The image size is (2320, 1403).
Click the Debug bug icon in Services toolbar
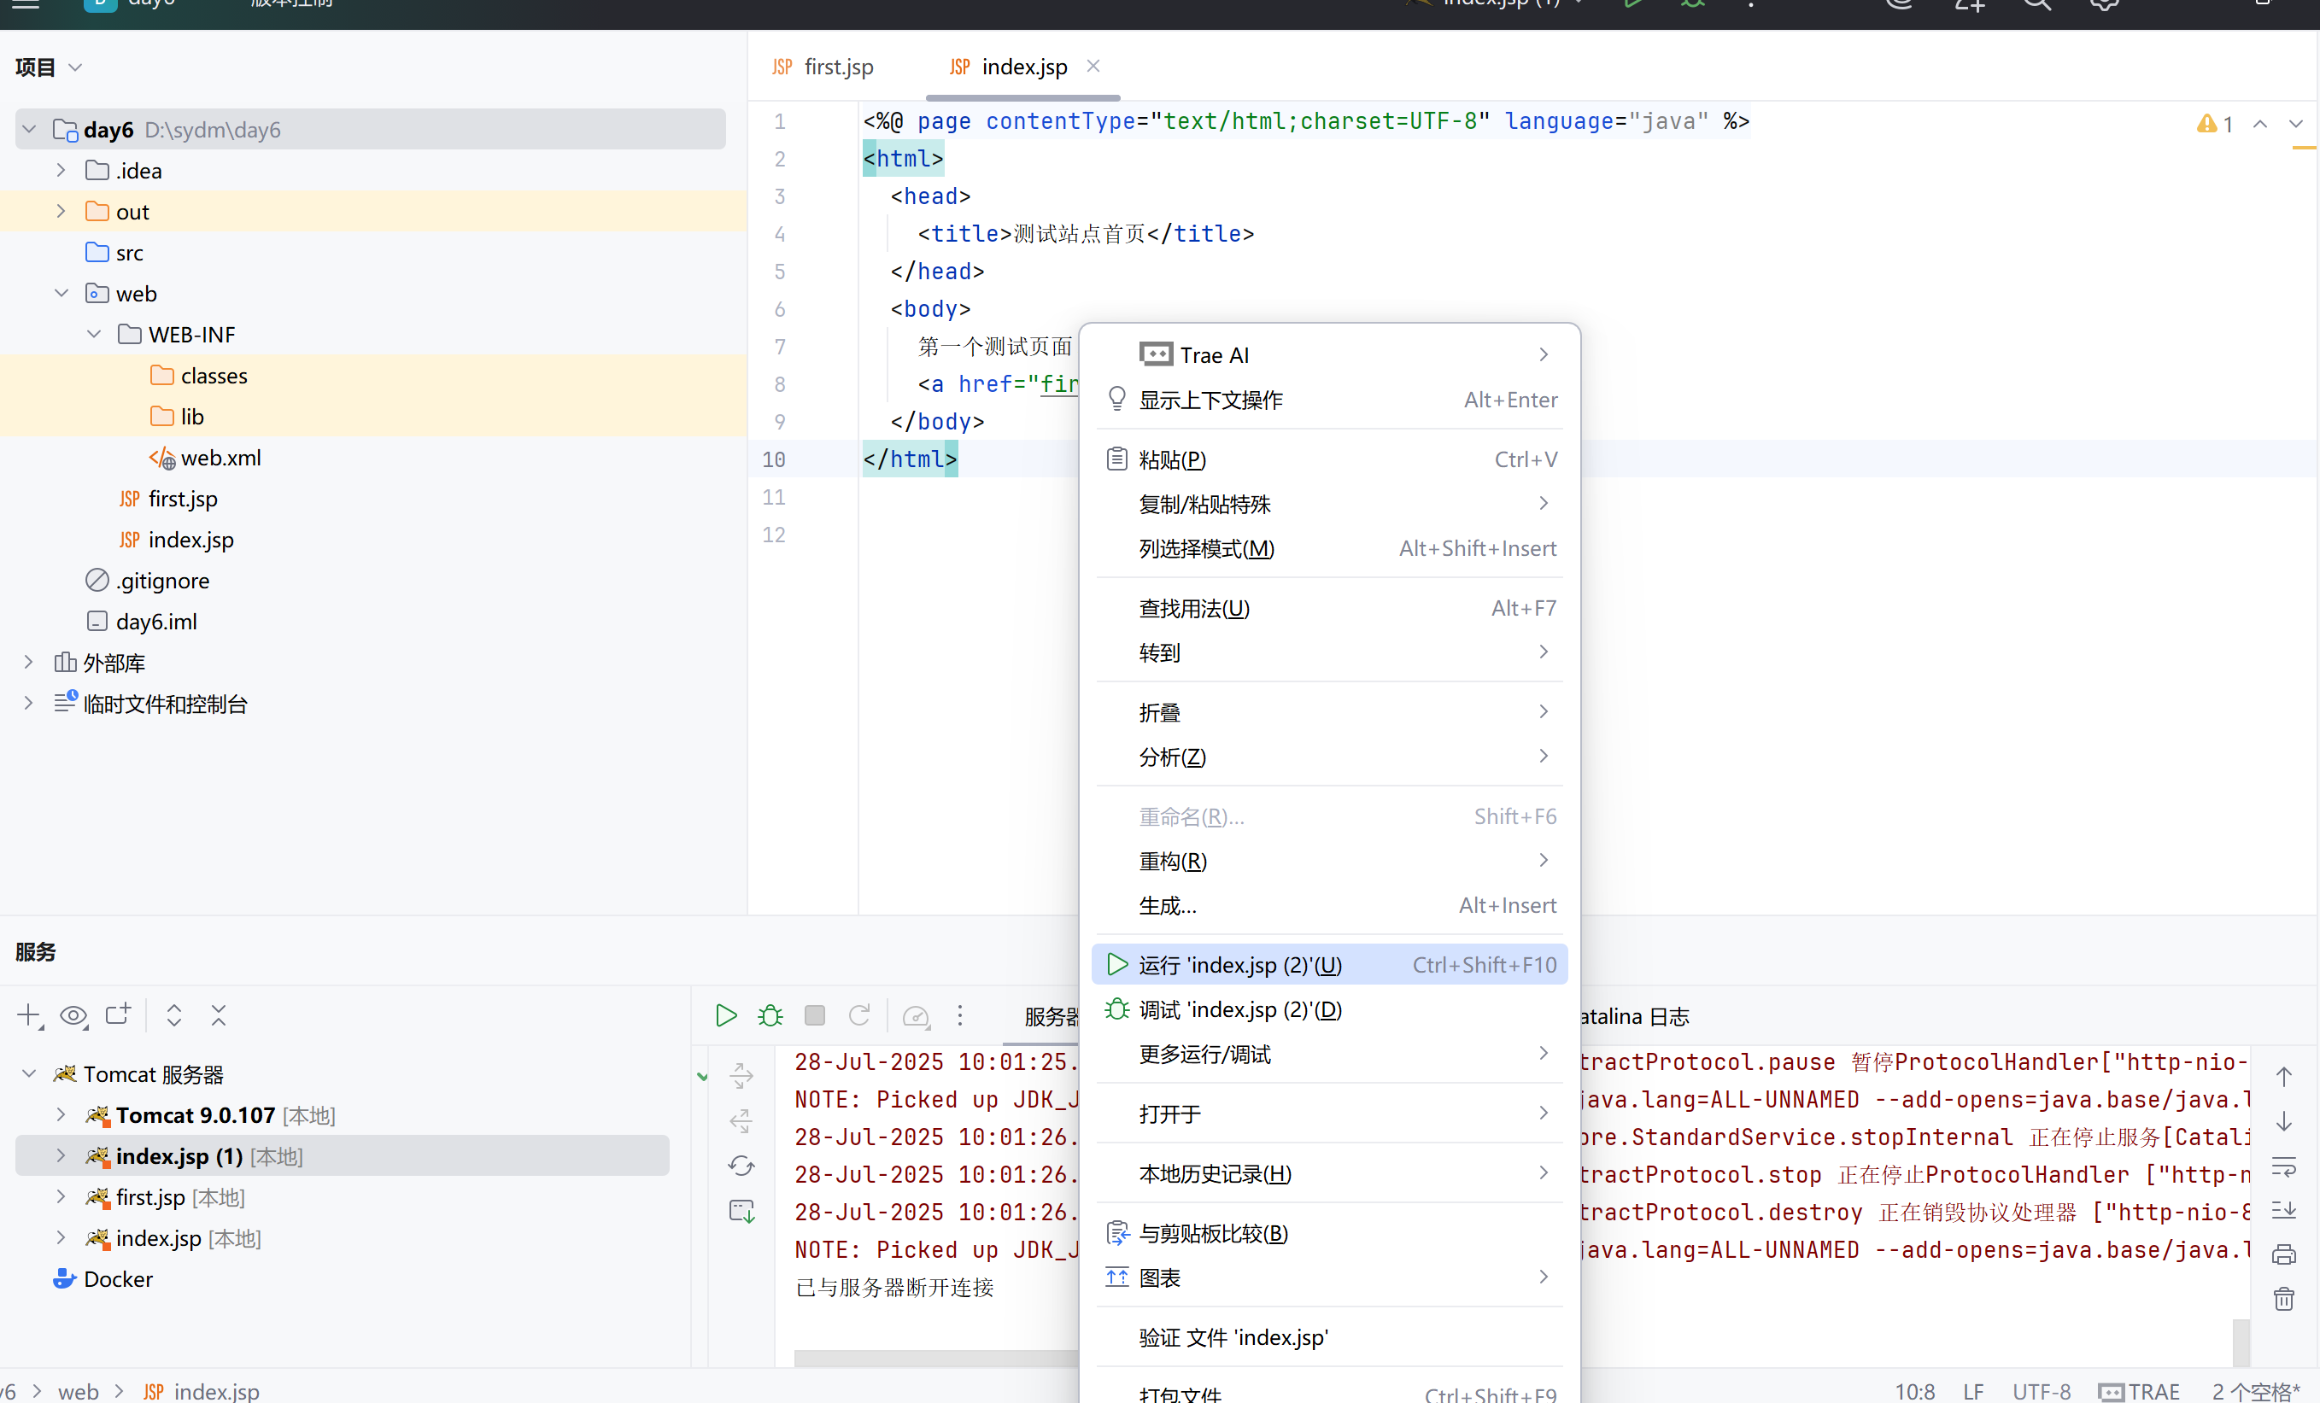coord(770,1015)
